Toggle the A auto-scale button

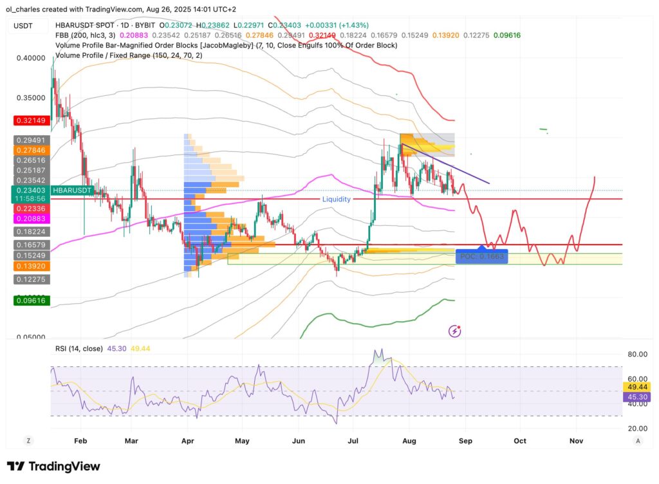pos(637,441)
